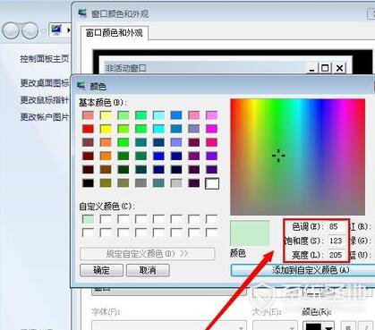Click the Window Color and Appearance title icon
Screen dimensions: 375x330
(82, 13)
